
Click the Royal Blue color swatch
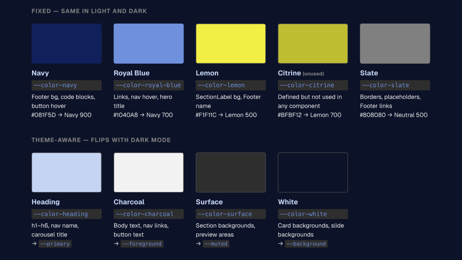click(x=148, y=44)
